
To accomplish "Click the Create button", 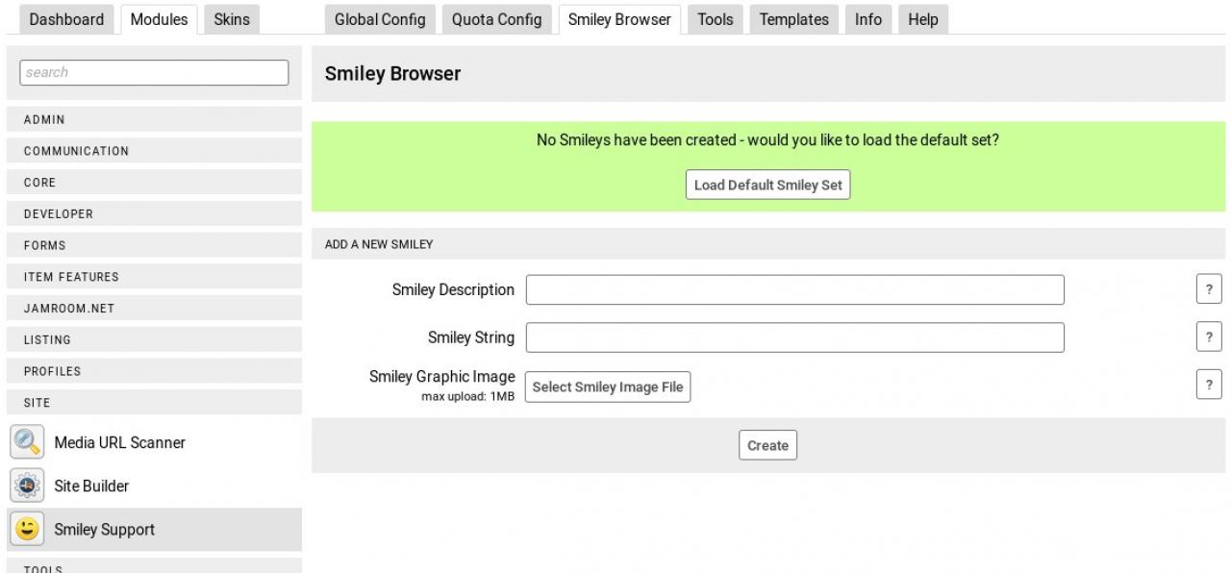I will [x=767, y=445].
